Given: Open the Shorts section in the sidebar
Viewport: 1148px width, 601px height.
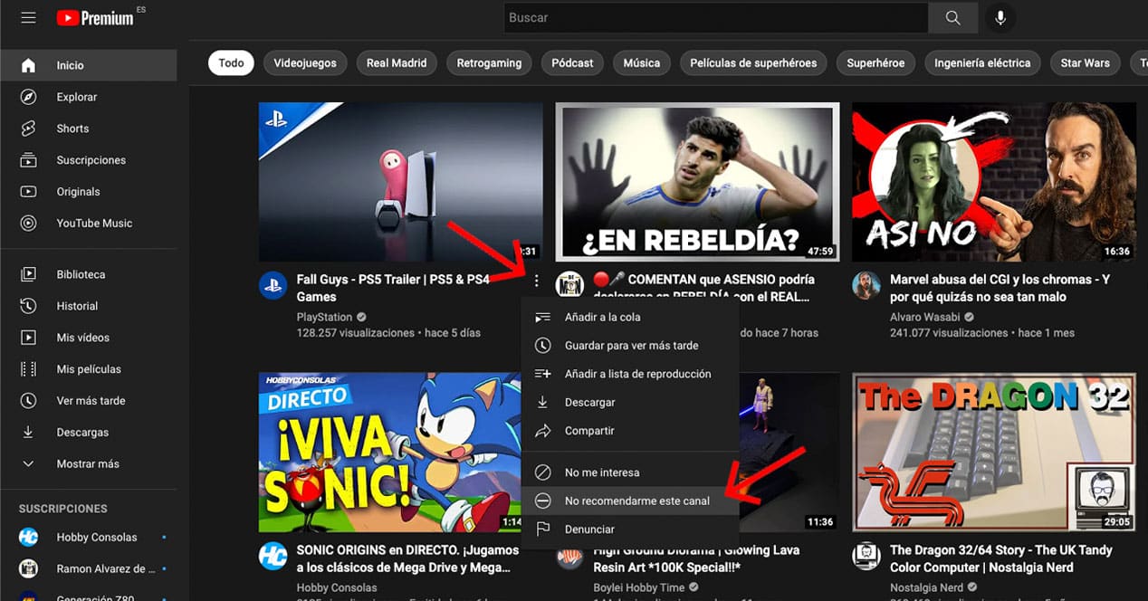Looking at the screenshot, I should pyautogui.click(x=72, y=128).
